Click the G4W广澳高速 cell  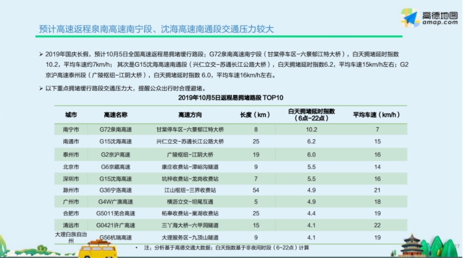pyautogui.click(x=116, y=202)
